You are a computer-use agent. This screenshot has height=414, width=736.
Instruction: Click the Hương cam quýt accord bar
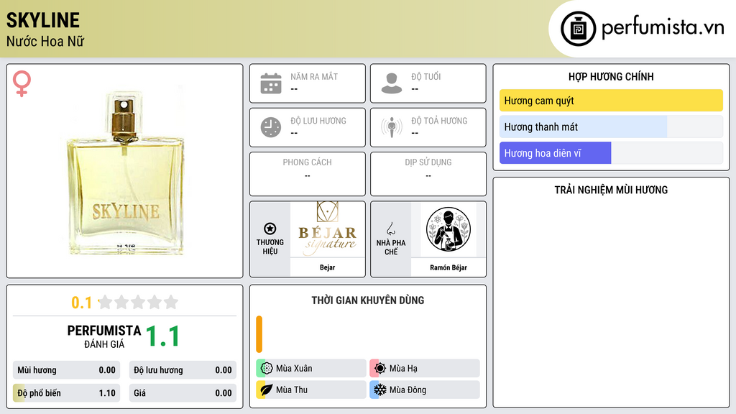[x=611, y=101]
